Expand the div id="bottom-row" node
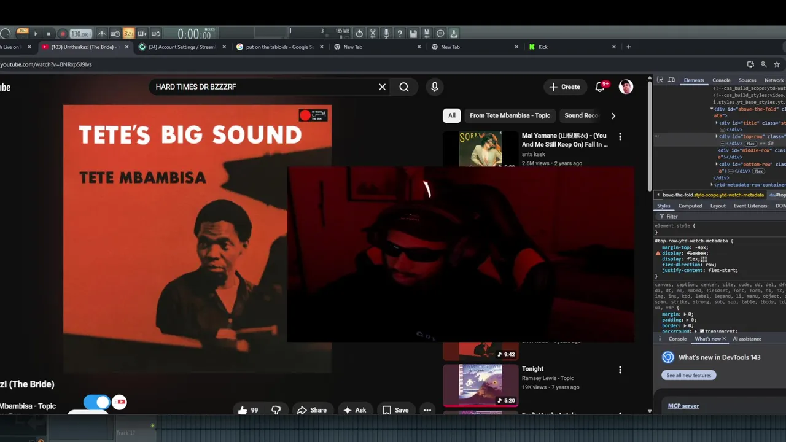The width and height of the screenshot is (786, 442). [x=717, y=165]
